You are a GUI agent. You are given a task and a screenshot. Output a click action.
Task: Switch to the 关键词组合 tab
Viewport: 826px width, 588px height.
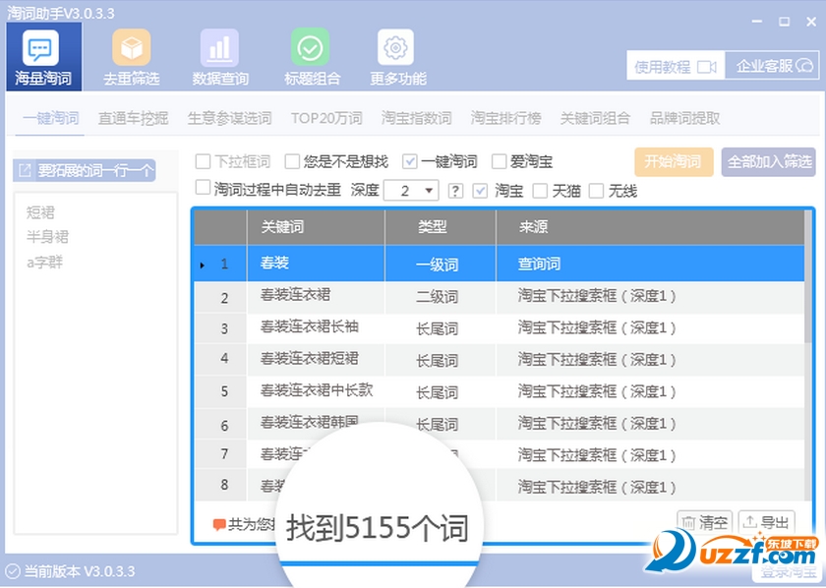[x=595, y=117]
